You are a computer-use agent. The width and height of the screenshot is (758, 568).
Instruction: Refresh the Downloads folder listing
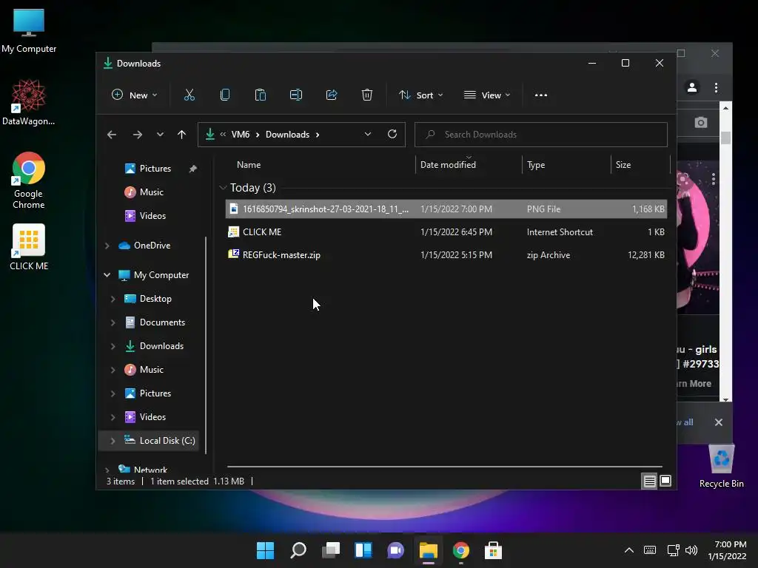392,135
